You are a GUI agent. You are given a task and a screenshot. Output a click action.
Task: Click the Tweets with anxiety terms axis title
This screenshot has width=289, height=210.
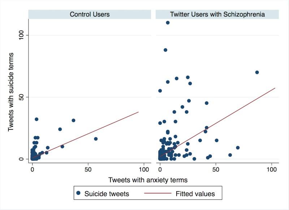pyautogui.click(x=148, y=180)
